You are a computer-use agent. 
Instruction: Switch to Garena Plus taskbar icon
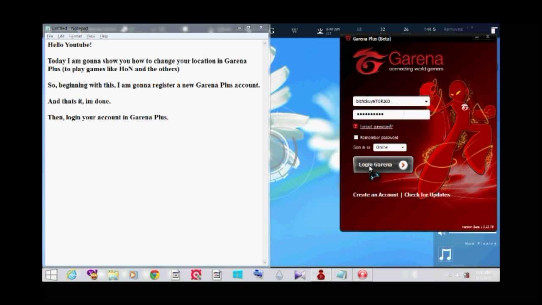pyautogui.click(x=321, y=275)
